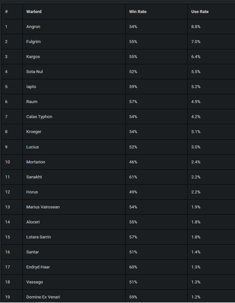Click the Lotara Sarrin name cell

tap(74, 237)
